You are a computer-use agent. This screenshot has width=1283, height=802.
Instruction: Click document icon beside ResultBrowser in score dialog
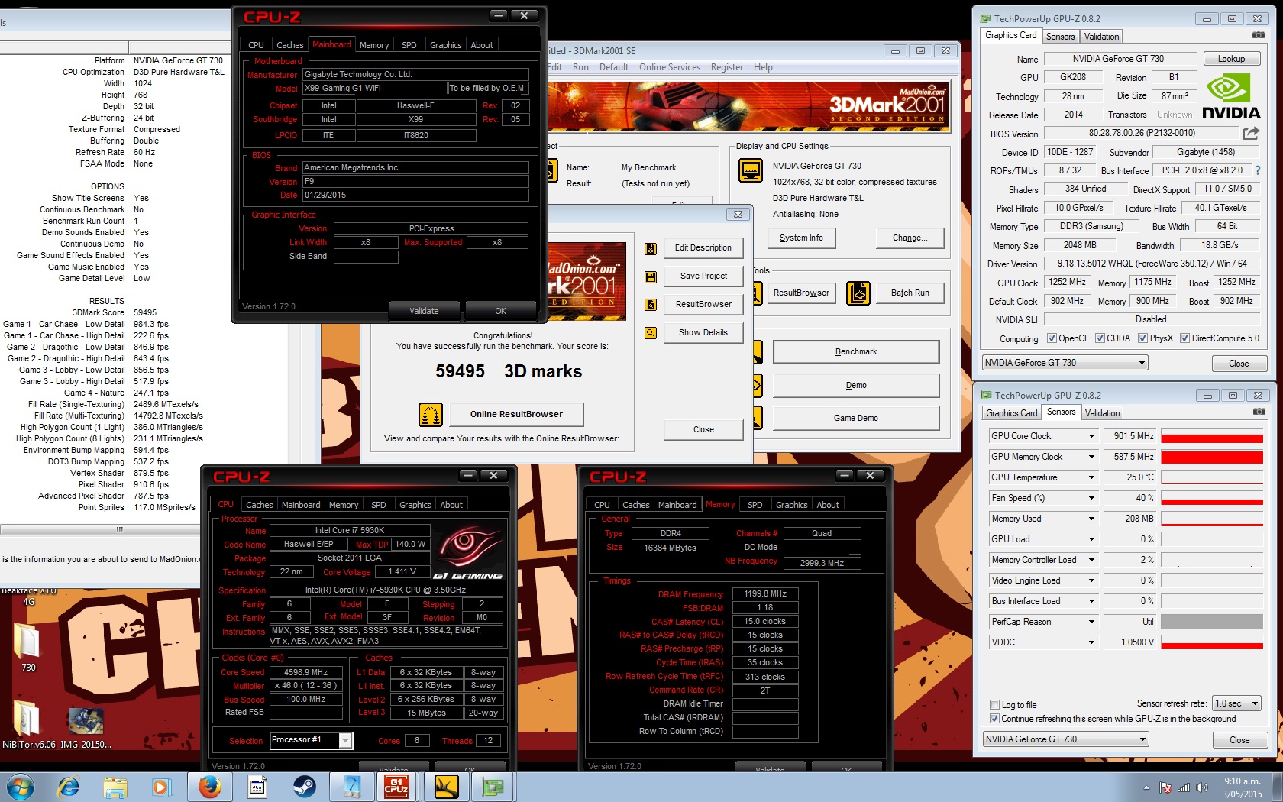click(651, 305)
